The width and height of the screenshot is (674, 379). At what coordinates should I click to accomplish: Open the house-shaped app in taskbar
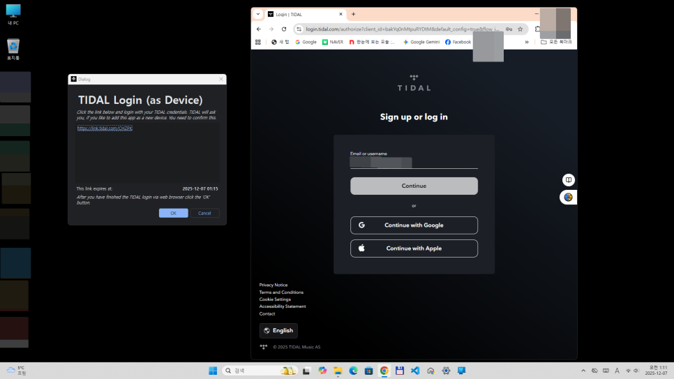point(430,371)
